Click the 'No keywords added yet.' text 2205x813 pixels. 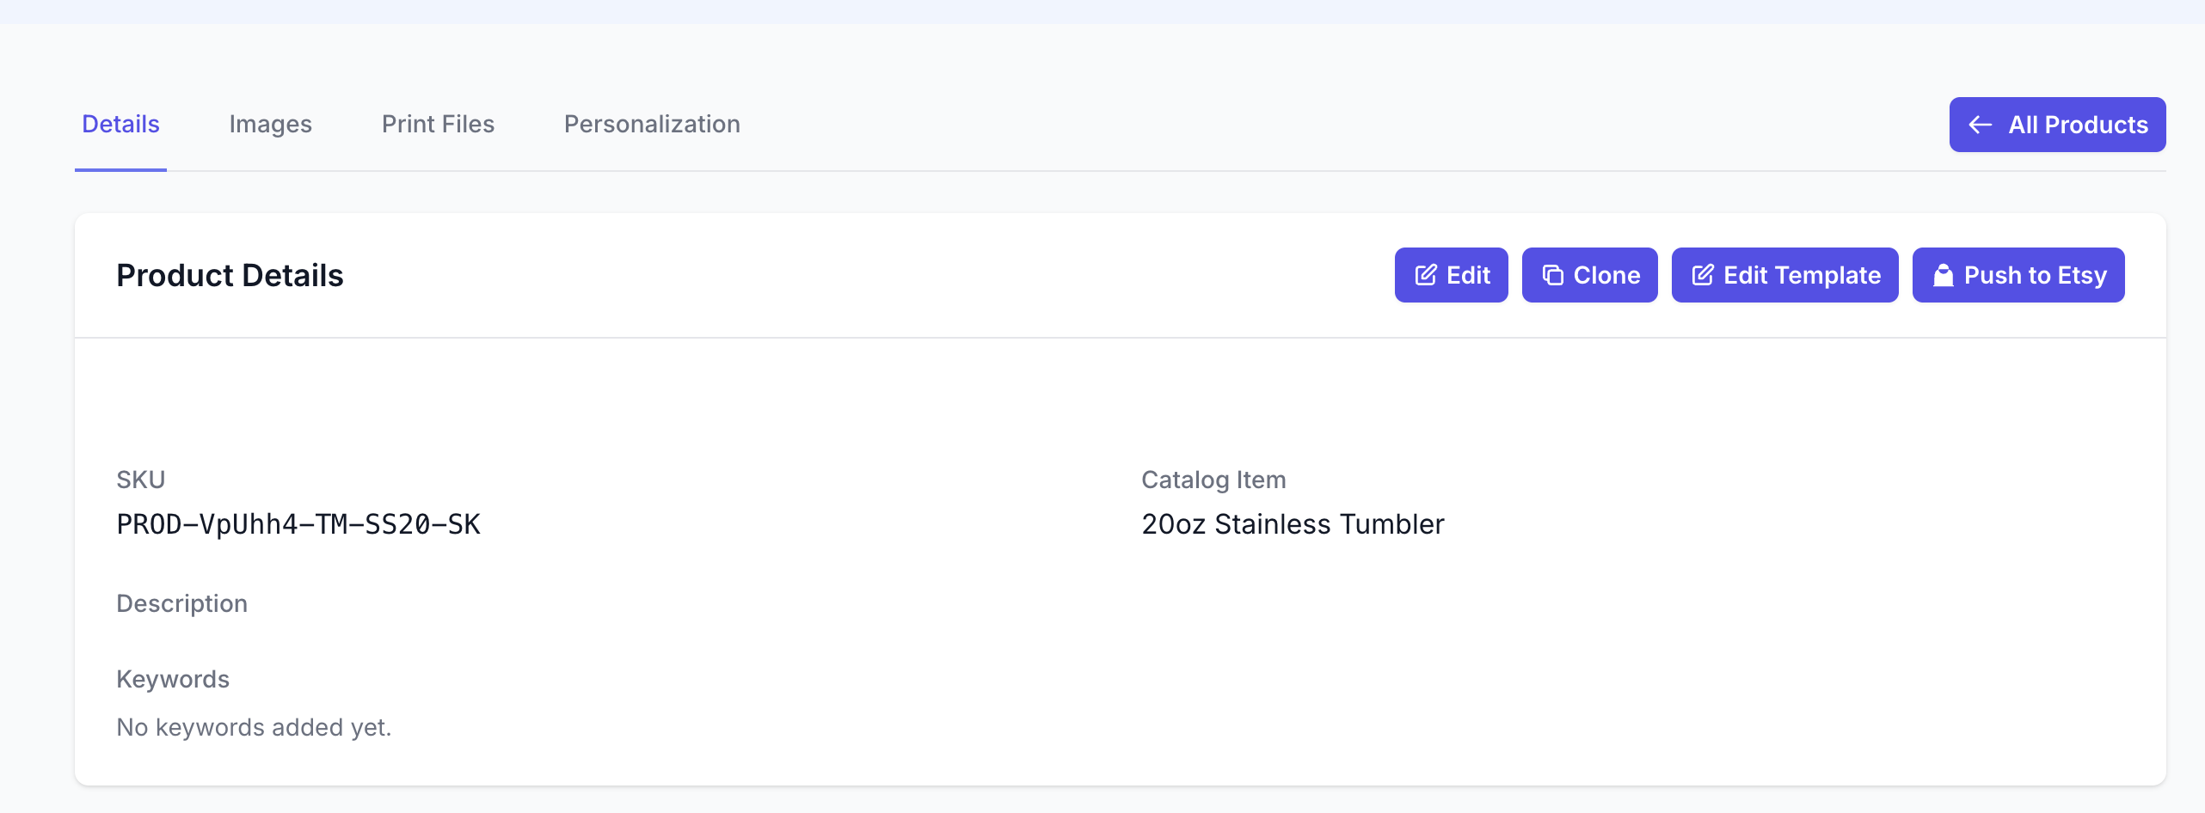point(254,727)
